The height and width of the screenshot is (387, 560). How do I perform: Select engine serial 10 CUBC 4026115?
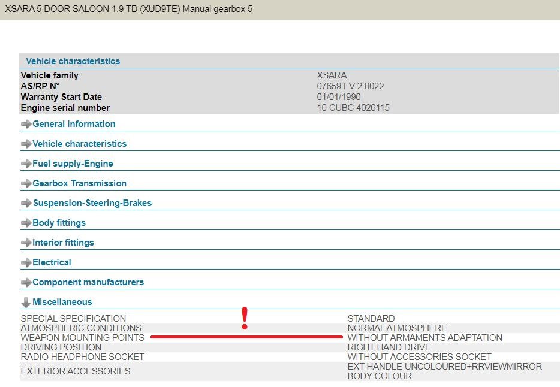pos(353,108)
